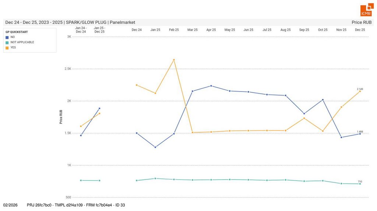Viewport: 377px width, 211px height.
Task: Click the orange YES peak point in Feb 25
Action: pos(174,60)
